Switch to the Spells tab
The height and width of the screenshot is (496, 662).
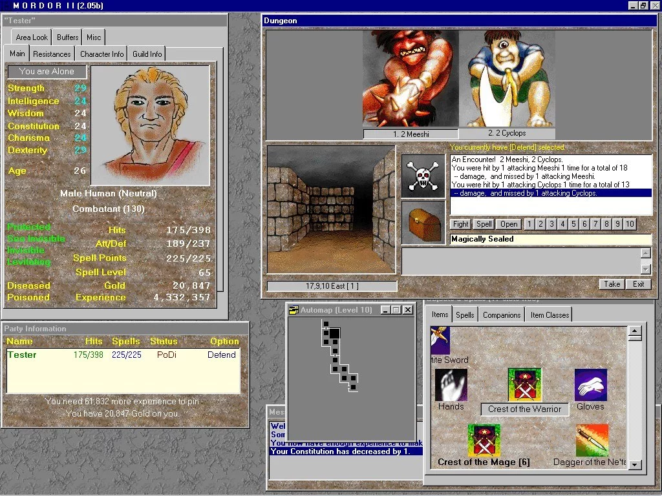pos(465,315)
